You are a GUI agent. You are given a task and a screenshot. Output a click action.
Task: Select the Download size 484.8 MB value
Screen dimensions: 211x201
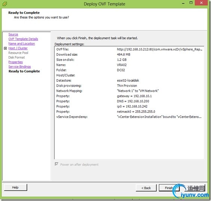coord(123,55)
